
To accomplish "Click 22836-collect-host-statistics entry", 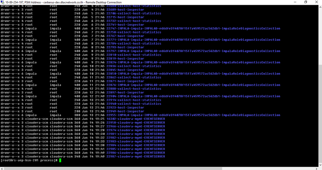I will pyautogui.click(x=134, y=66).
